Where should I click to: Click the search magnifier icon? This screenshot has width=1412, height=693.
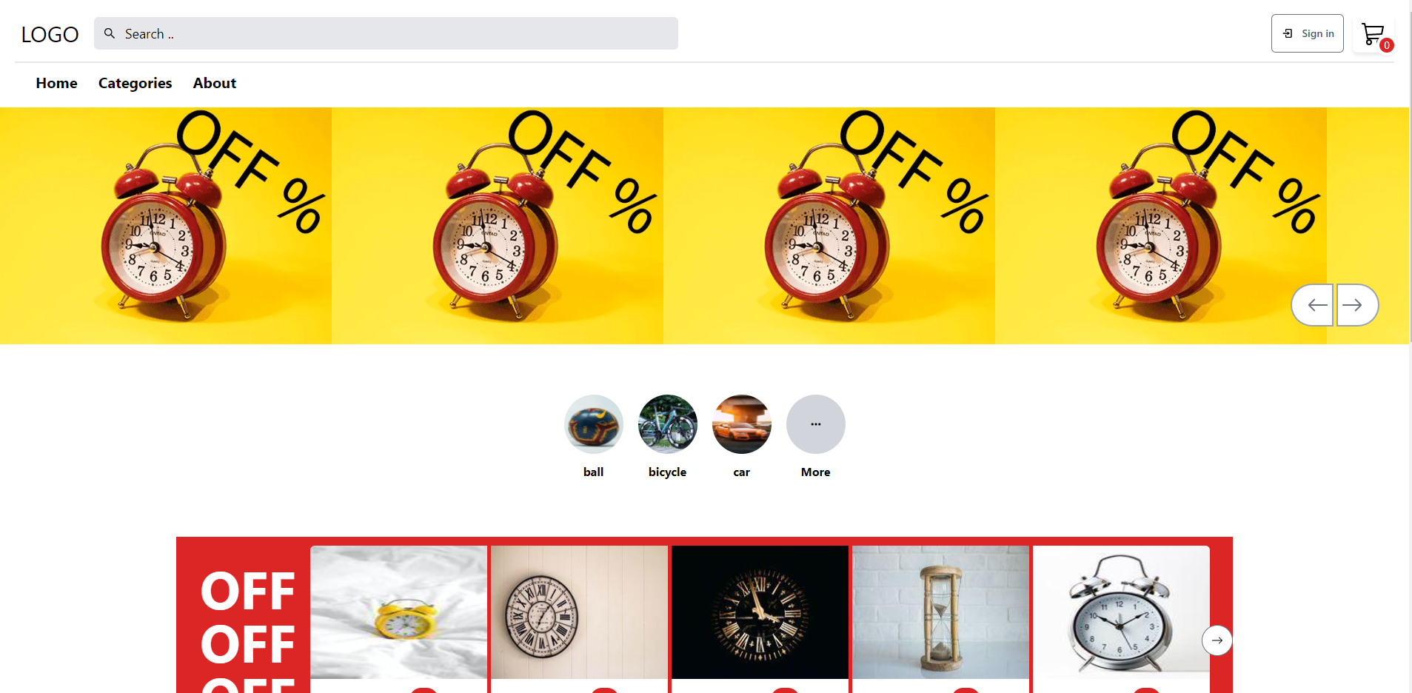pos(110,33)
